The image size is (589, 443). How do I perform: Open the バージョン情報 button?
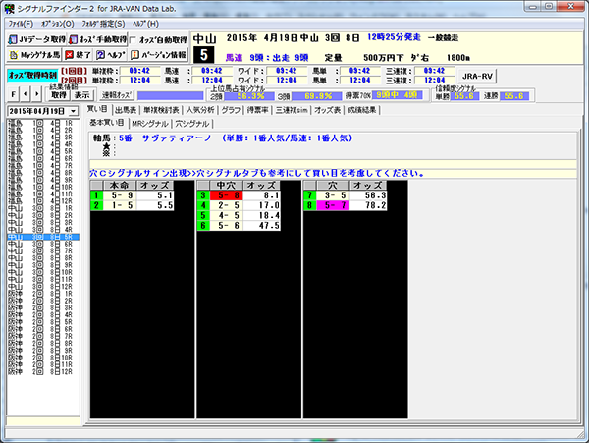point(158,55)
